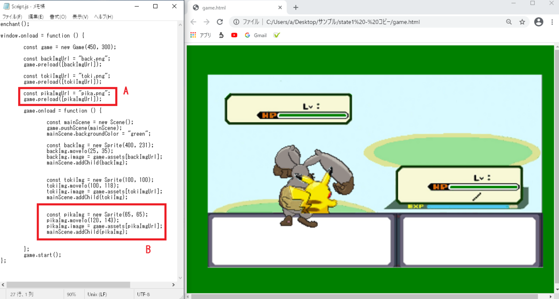Image resolution: width=559 pixels, height=299 pixels.
Task: Open a new Chrome tab
Action: tap(295, 7)
